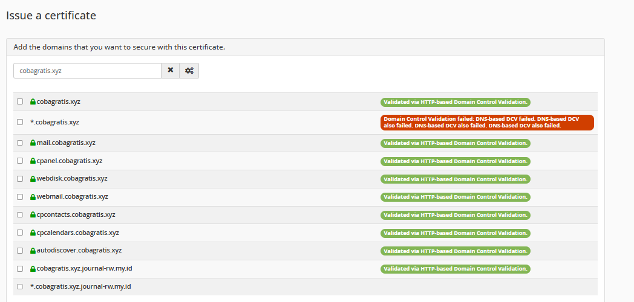634x302 pixels.
Task: Select the mail.cobagratis.xyz checkbox
Action: (20, 143)
